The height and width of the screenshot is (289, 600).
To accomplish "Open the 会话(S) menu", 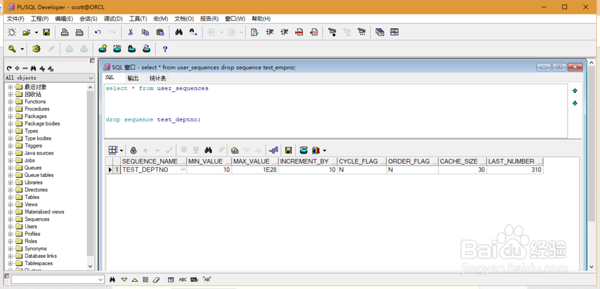I will (88, 19).
